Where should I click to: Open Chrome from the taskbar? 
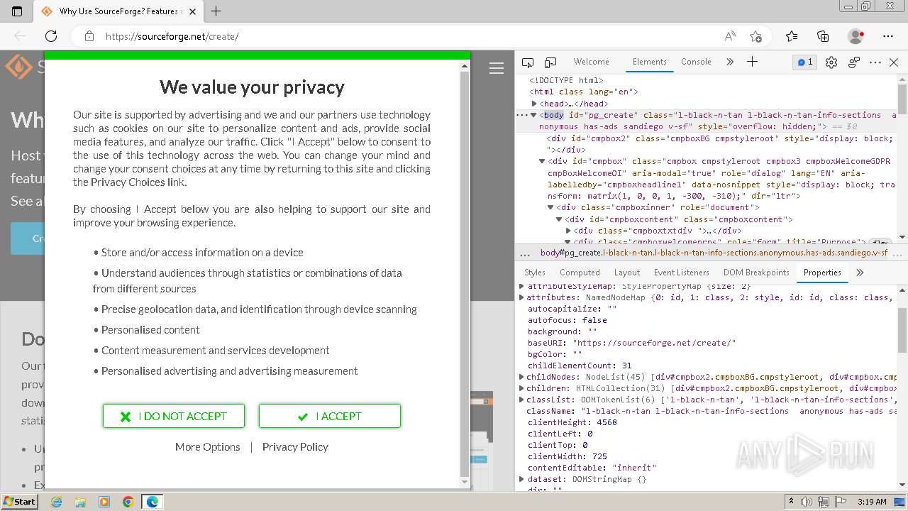pos(128,502)
